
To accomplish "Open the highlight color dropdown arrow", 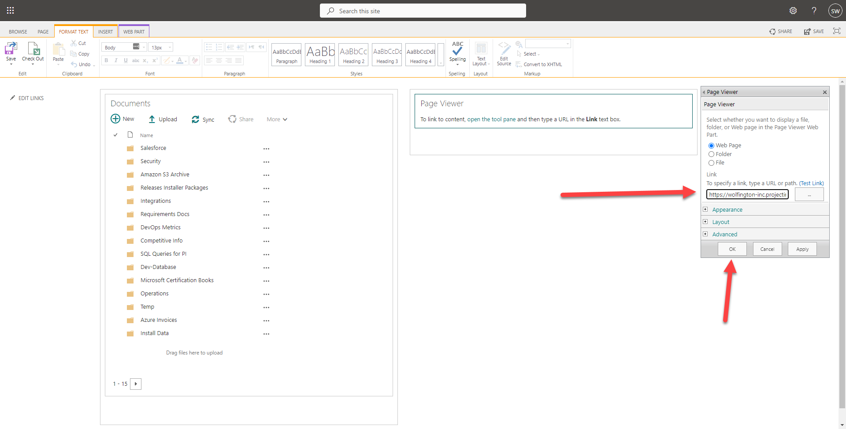I will pyautogui.click(x=172, y=61).
